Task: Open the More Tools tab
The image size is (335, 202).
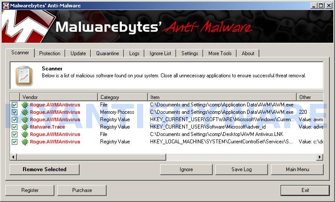Action: (220, 53)
